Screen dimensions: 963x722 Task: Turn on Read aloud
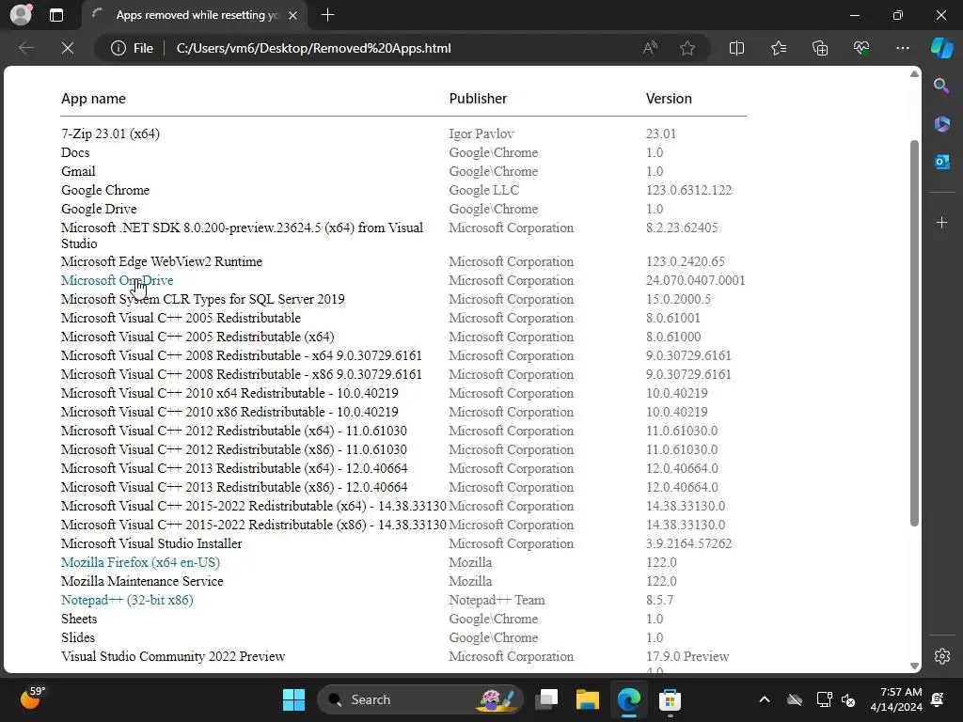(650, 48)
